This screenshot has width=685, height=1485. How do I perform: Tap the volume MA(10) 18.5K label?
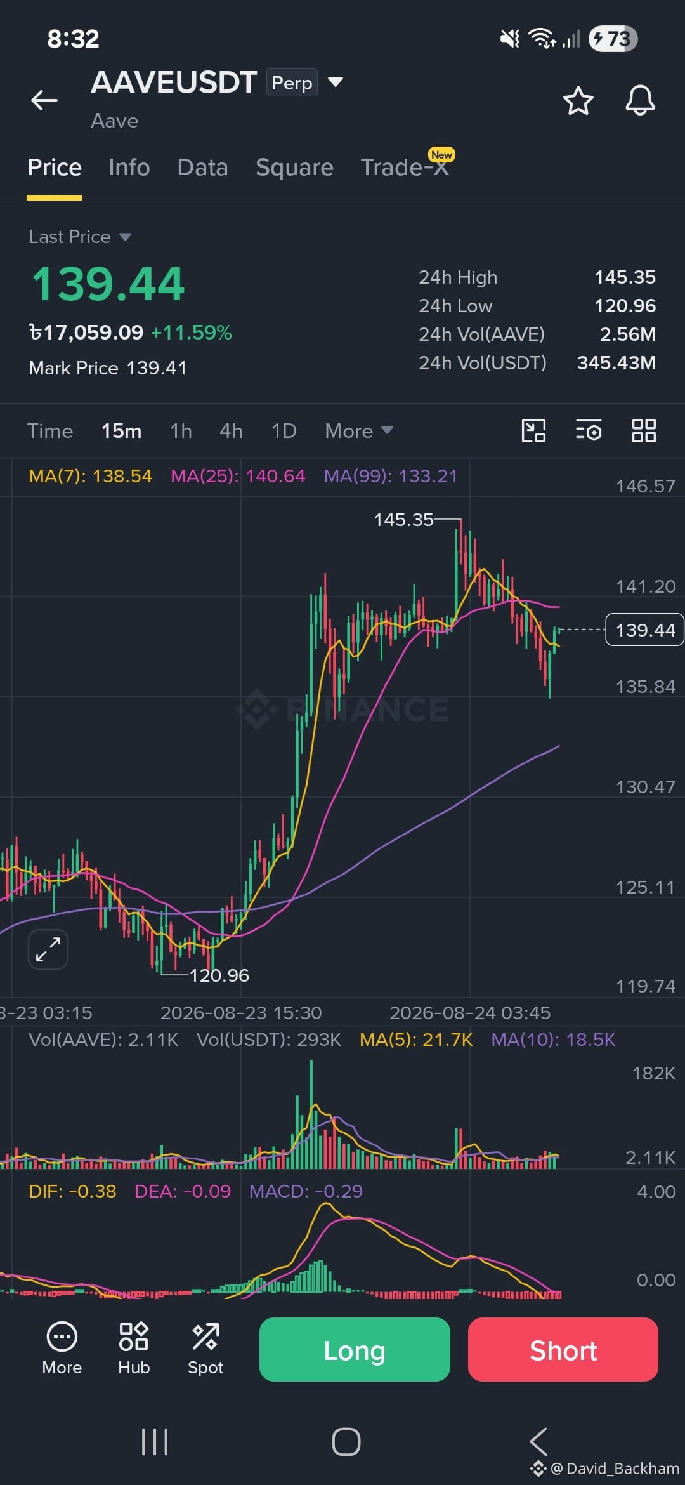click(x=553, y=1039)
